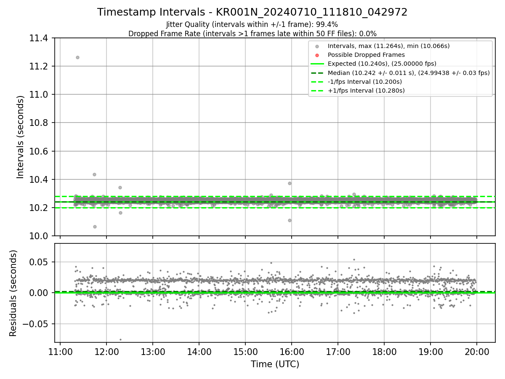505x379 pixels.
Task: Click the 'Intervals (seconds)' y-axis label
Action: tap(21, 137)
